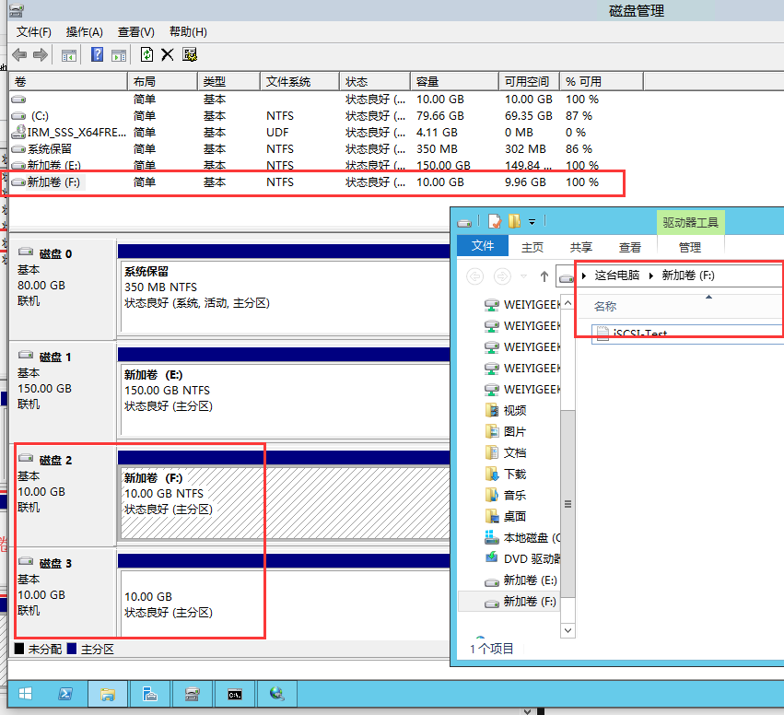
Task: Click the show/hide console tree toolbar icon
Action: (69, 55)
